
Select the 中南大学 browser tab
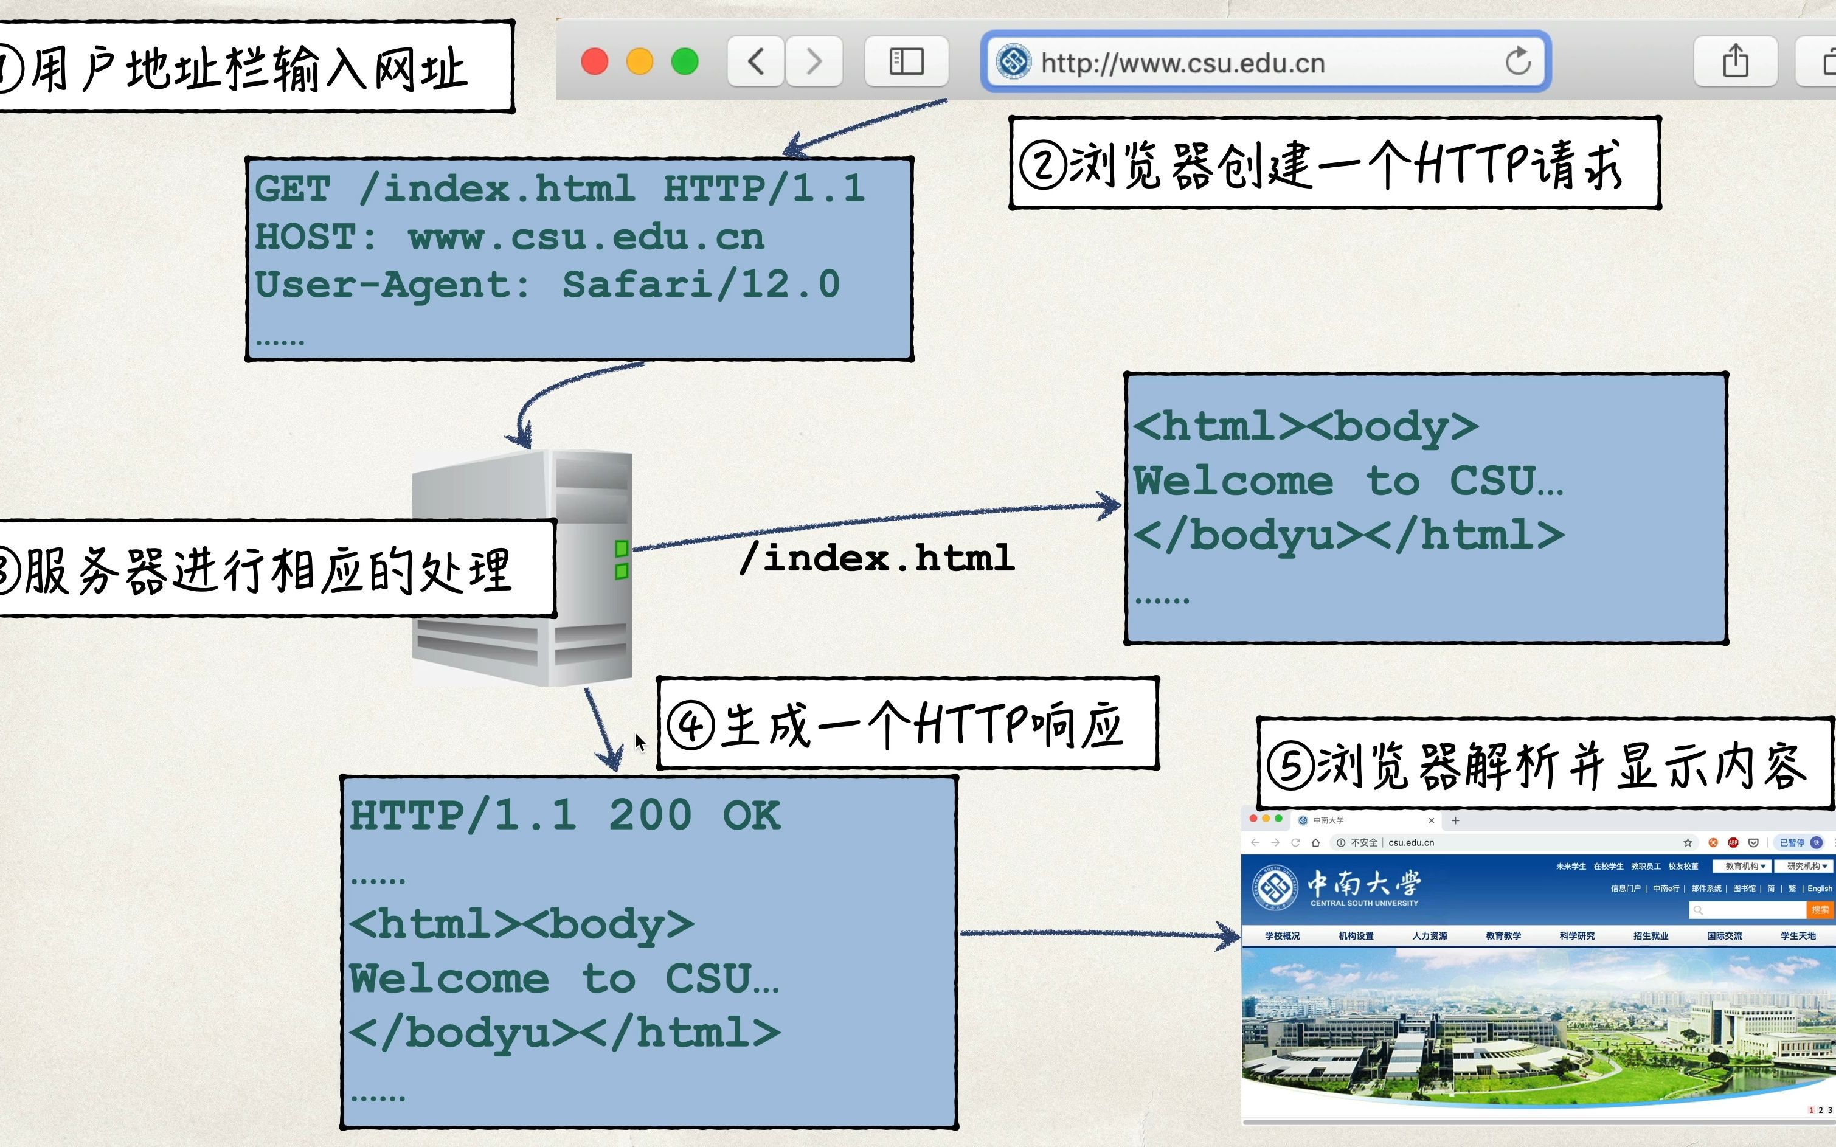[1365, 820]
